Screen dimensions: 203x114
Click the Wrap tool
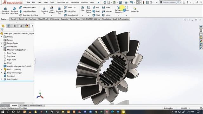pos(106,8)
